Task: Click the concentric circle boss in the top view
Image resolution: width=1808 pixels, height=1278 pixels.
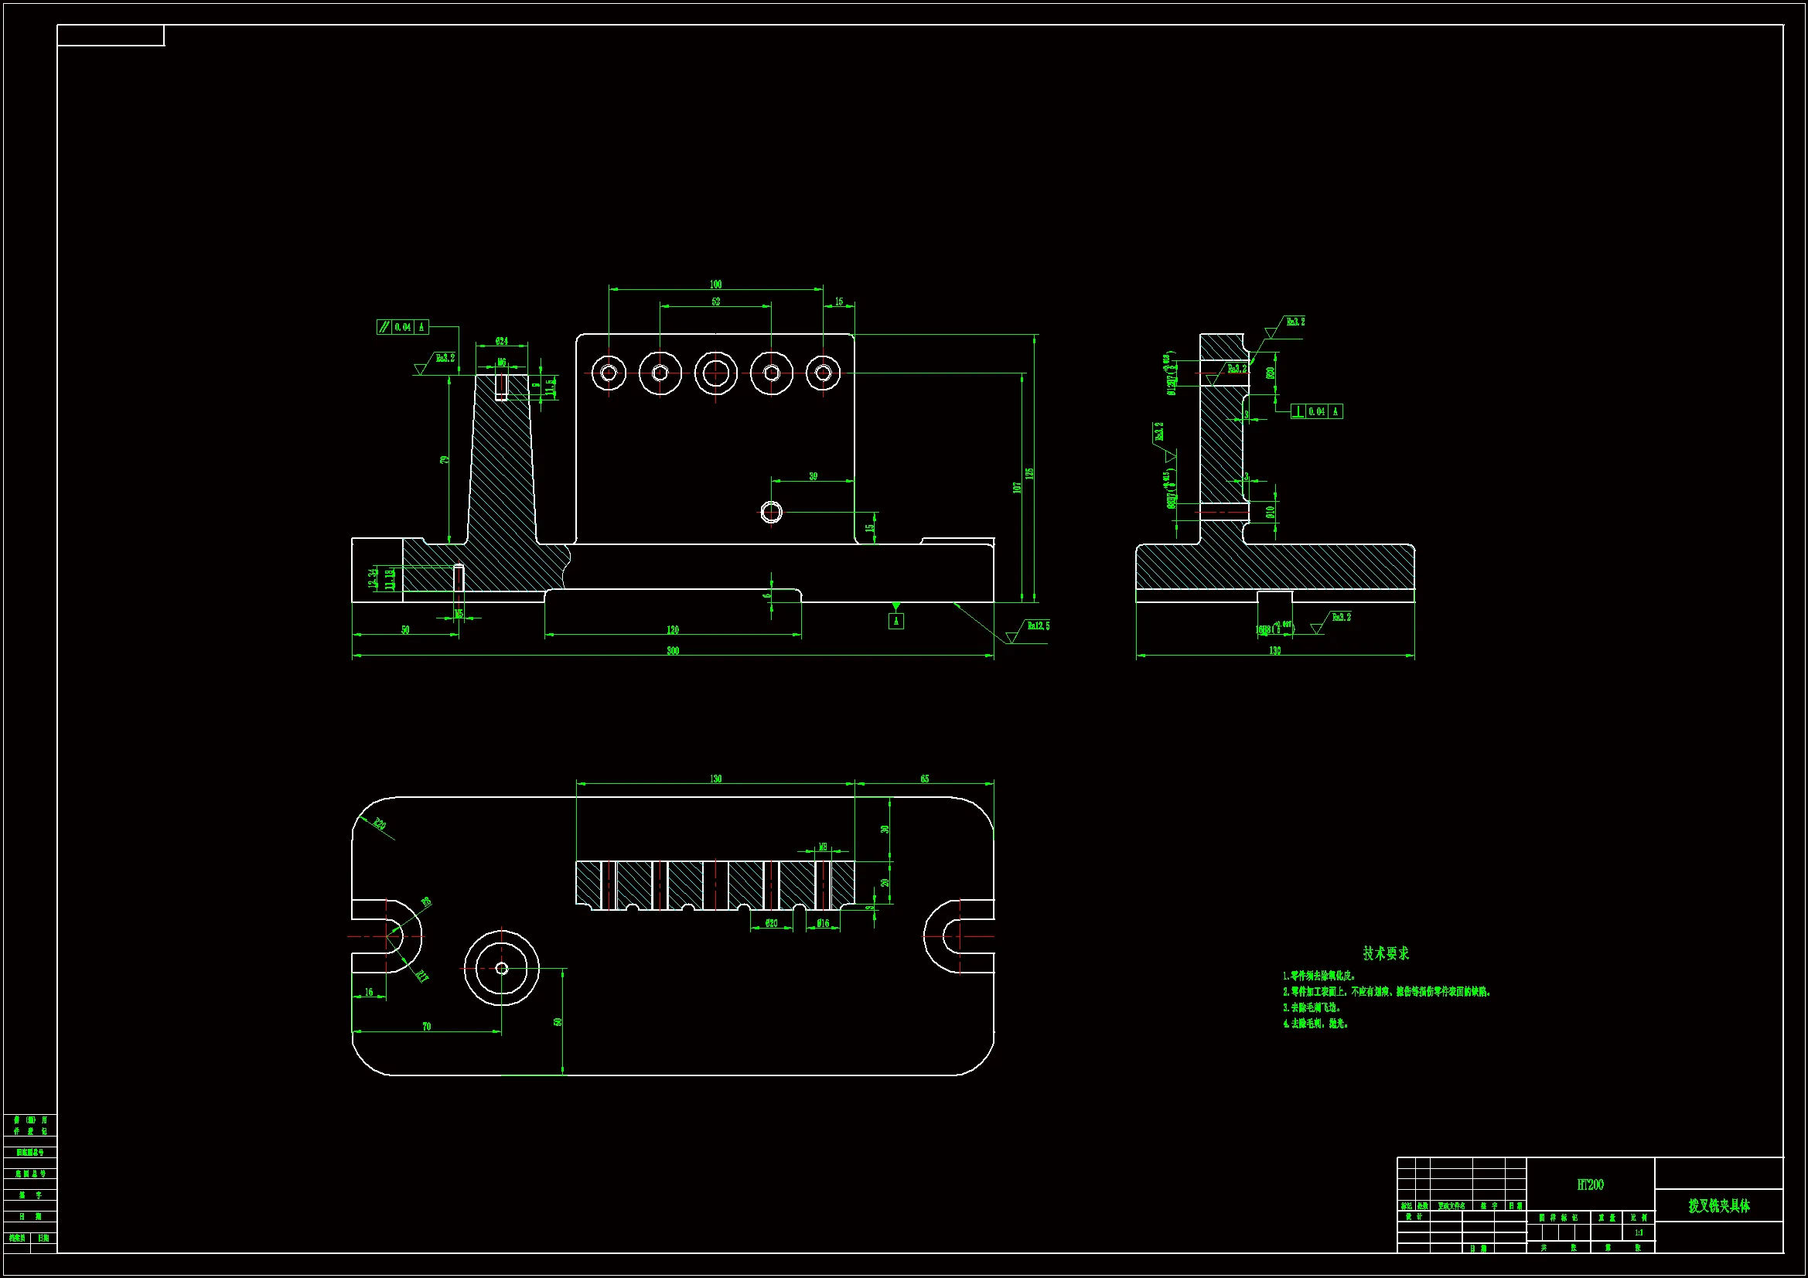Action: [x=502, y=968]
